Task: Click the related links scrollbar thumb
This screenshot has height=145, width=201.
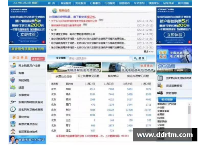Action: (x=189, y=110)
